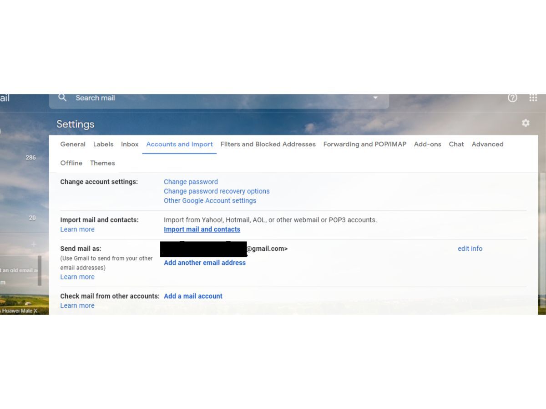
Task: Click Add a mail account link
Action: 193,296
